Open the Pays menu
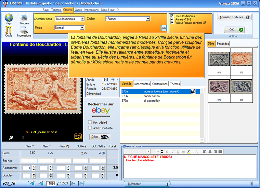260x188 pixels. pyautogui.click(x=45, y=10)
